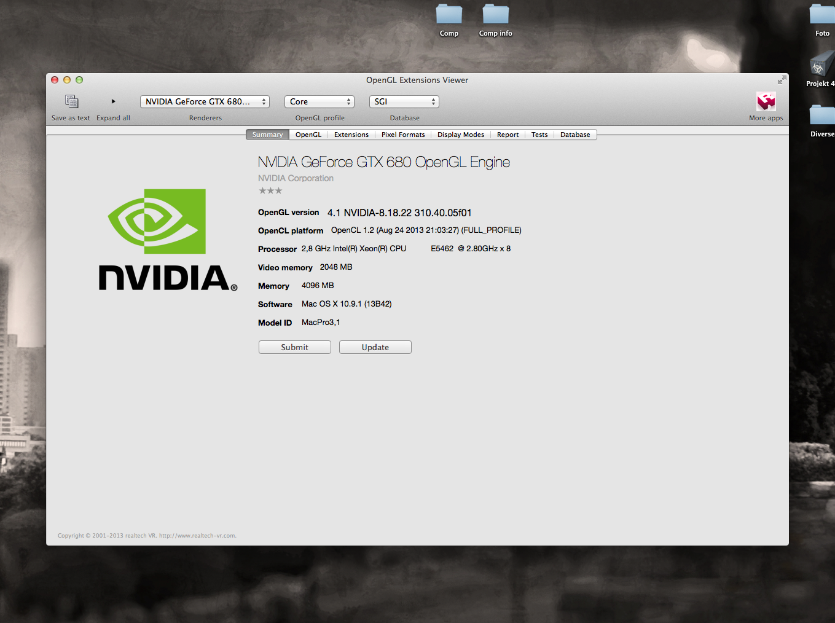Screen dimensions: 835x623
Task: Switch to the OpenGL tab
Action: pyautogui.click(x=308, y=135)
